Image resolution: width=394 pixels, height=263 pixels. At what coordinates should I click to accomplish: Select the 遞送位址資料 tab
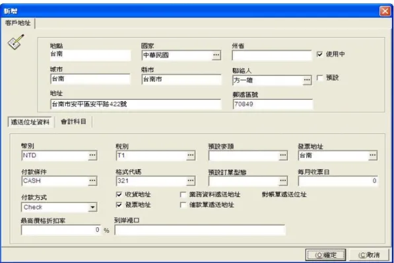point(30,122)
